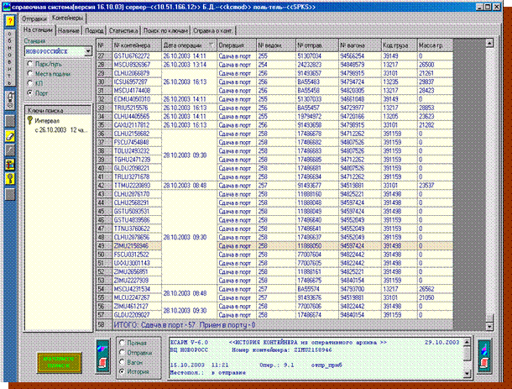The width and height of the screenshot is (512, 389).
Task: Click the "№ ведом." column header
Action: 276,45
